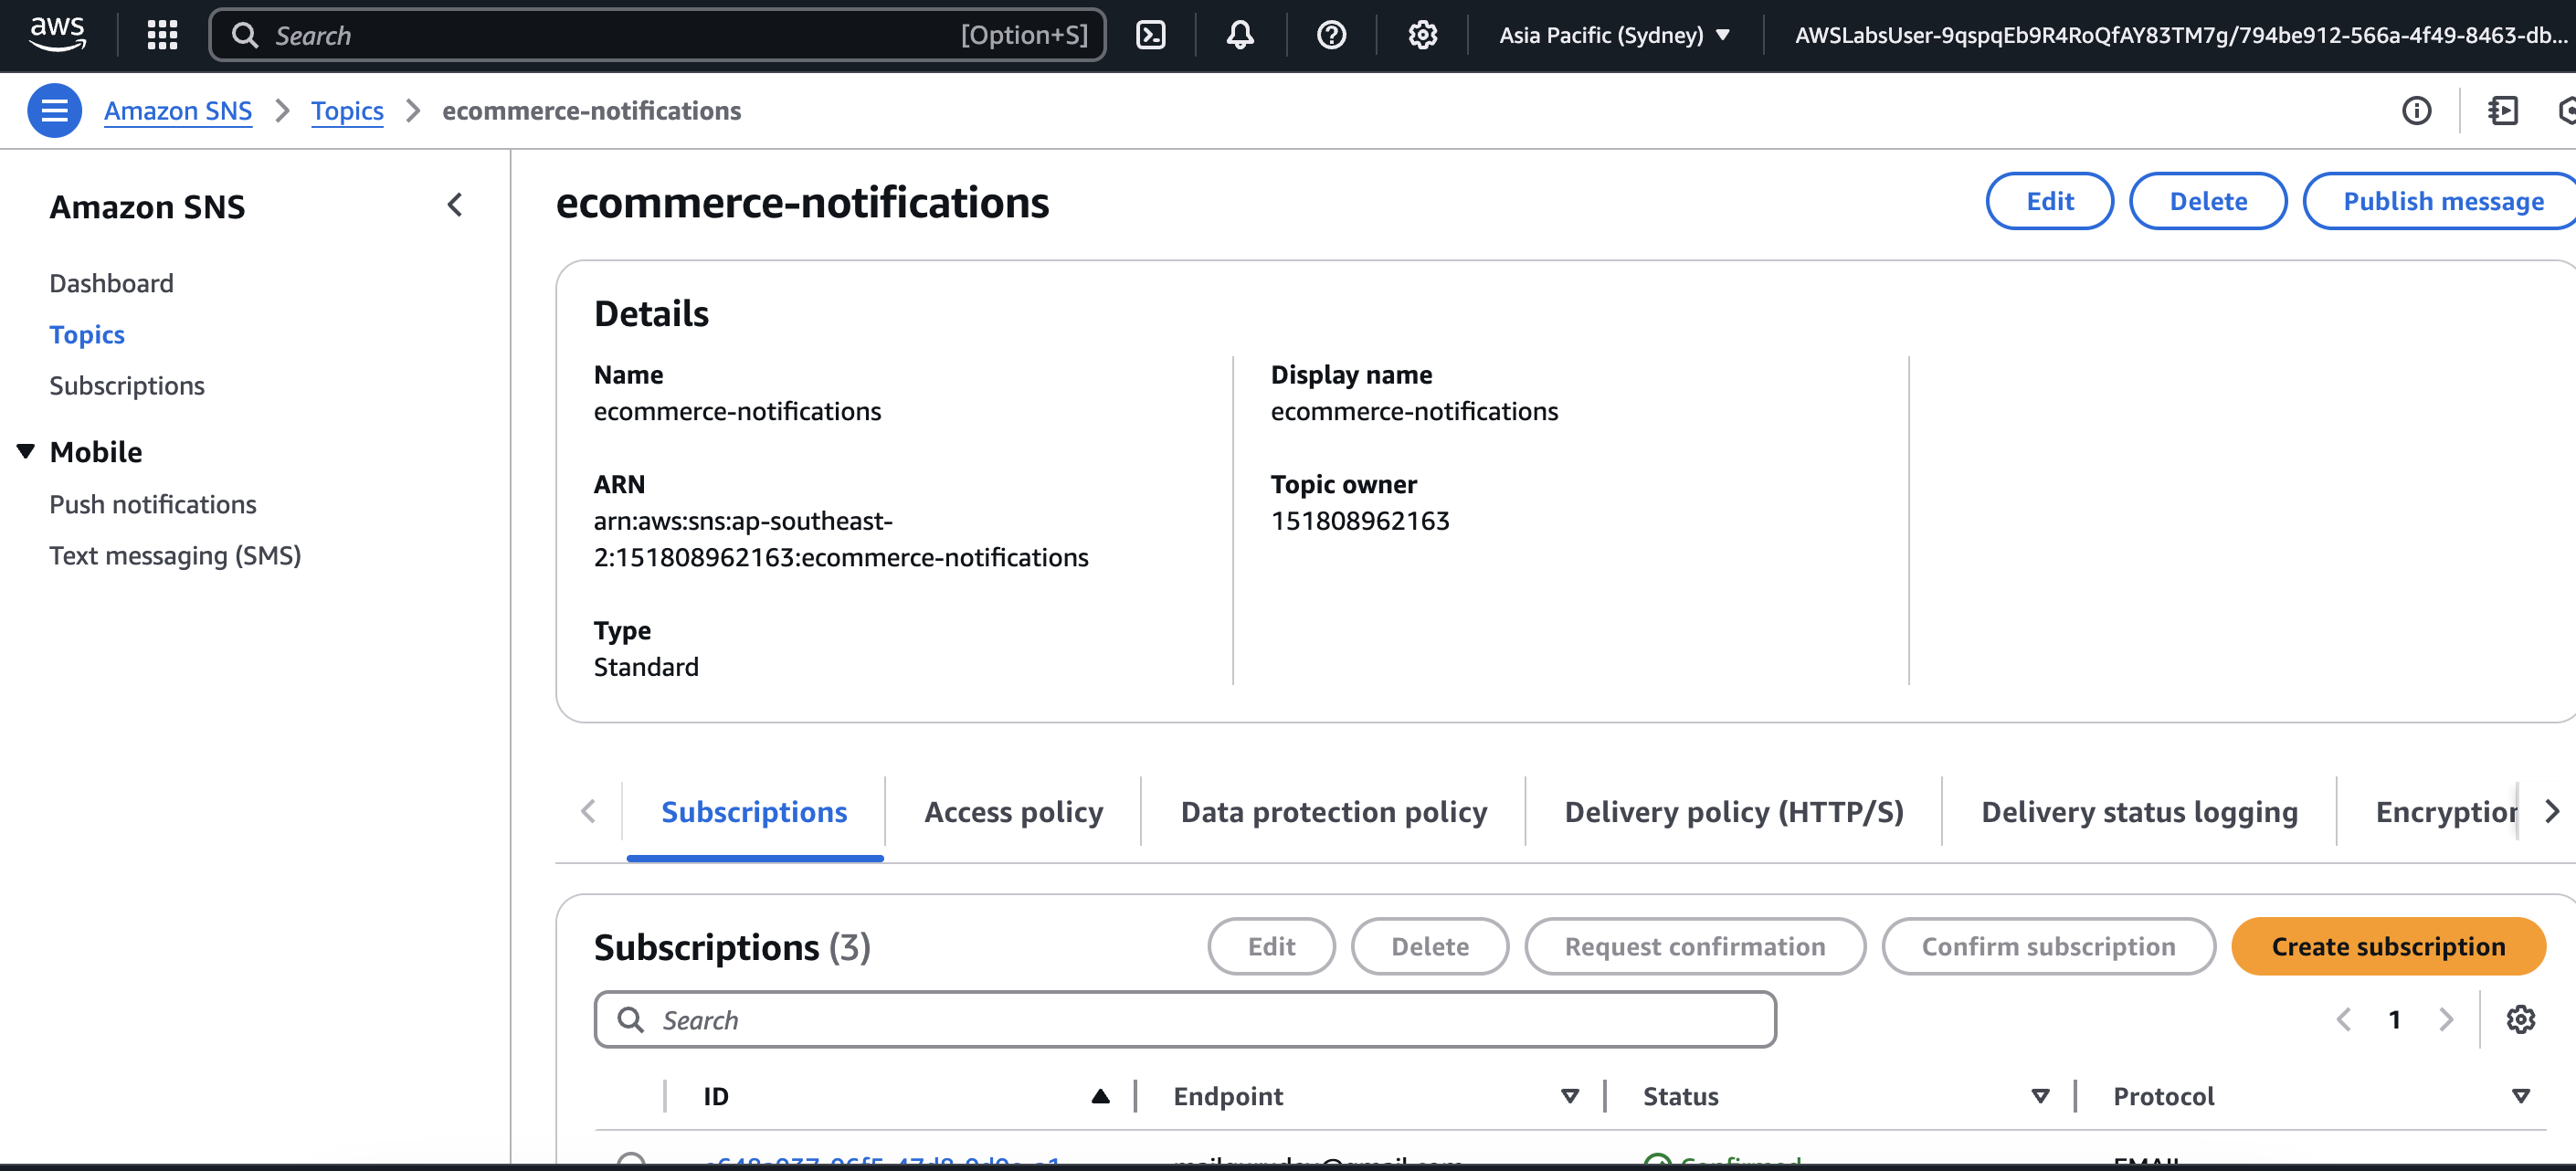Open Text messaging (SMS) in sidebar
The width and height of the screenshot is (2576, 1171).
(x=175, y=555)
